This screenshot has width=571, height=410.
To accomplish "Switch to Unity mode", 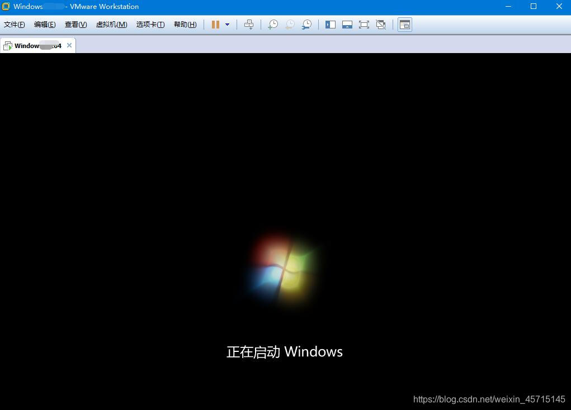I will click(x=381, y=25).
